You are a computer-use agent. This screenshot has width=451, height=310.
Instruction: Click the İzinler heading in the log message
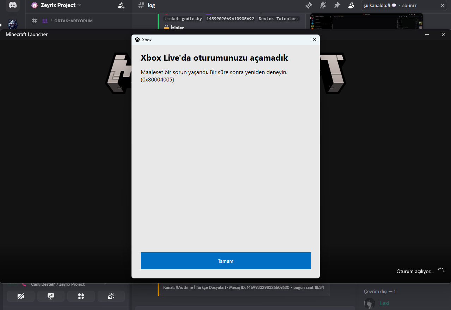[x=177, y=28]
